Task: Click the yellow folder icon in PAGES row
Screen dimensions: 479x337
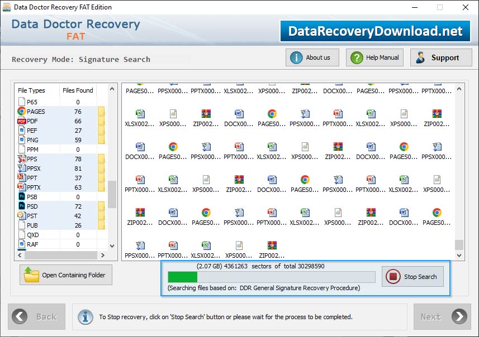Action: point(101,112)
